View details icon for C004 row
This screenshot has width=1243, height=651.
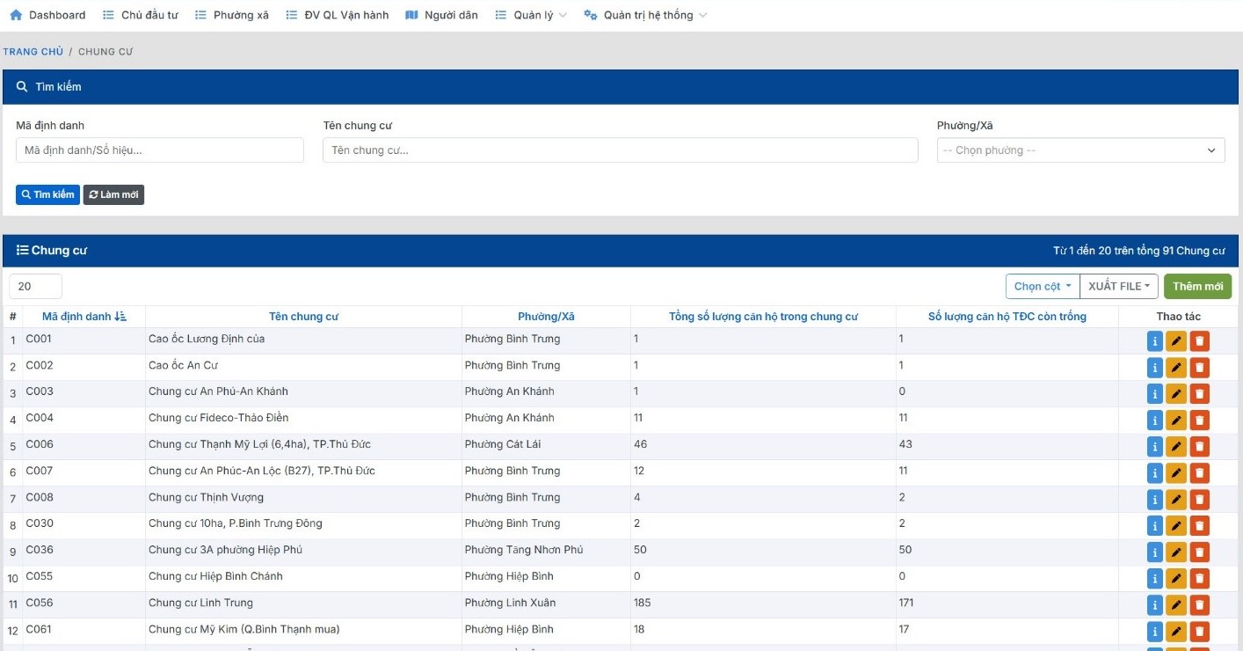point(1155,421)
